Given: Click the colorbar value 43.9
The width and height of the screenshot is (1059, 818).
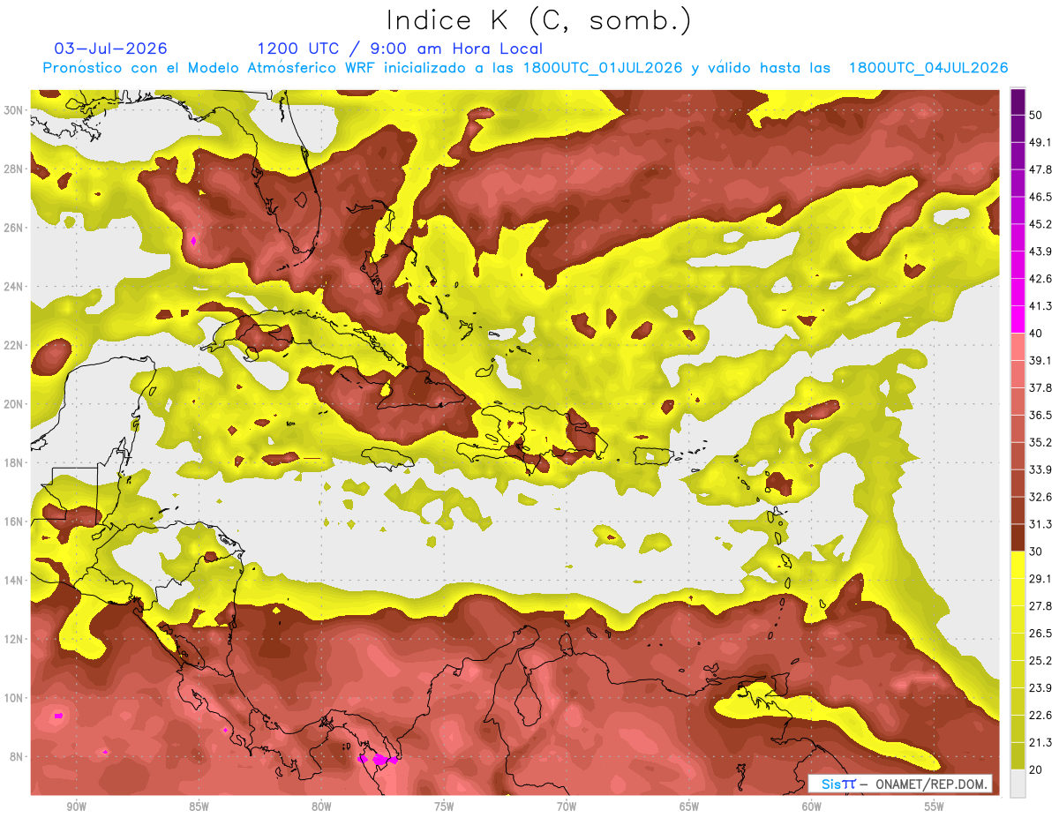Looking at the screenshot, I should (x=1040, y=251).
